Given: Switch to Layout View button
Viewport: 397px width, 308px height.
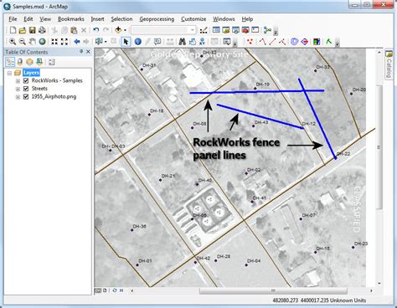Looking at the screenshot, I should click(x=105, y=290).
